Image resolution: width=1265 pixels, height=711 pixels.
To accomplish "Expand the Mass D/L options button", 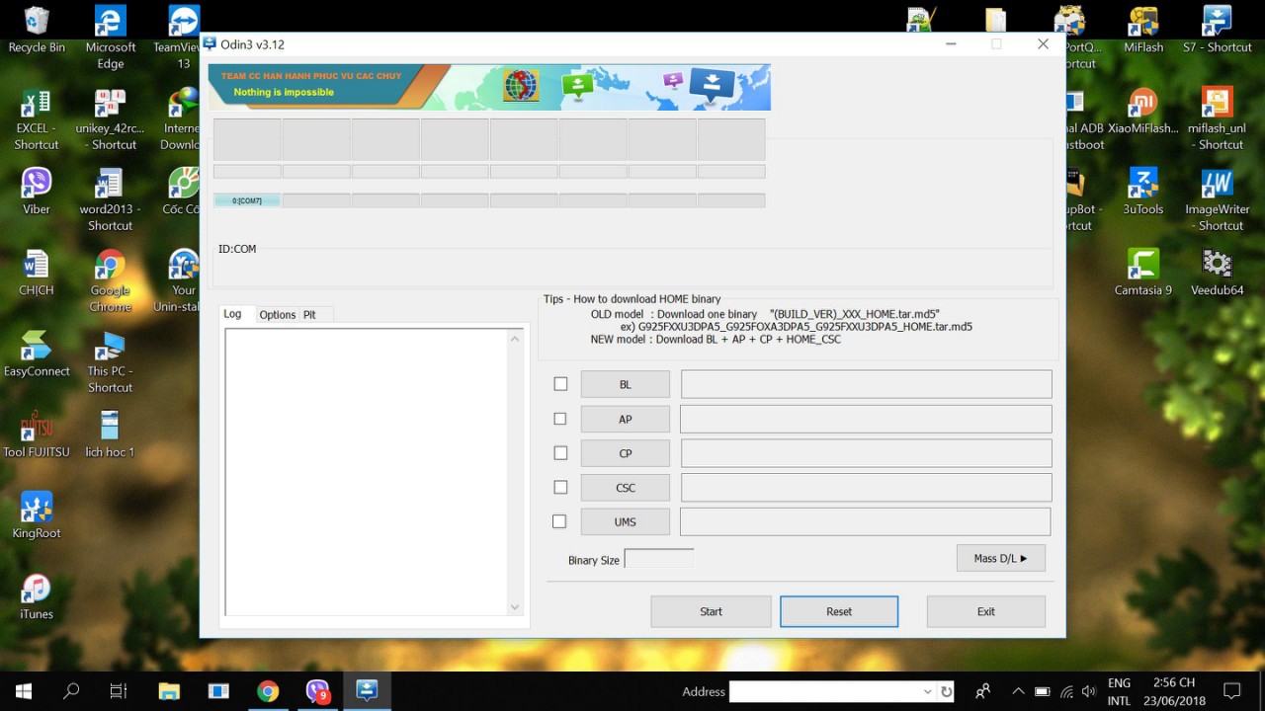I will click(1000, 558).
